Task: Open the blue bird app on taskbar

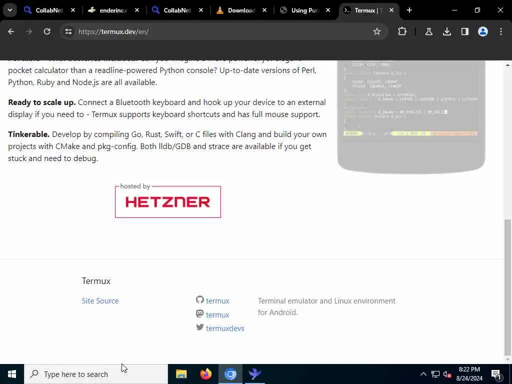Action: point(254,374)
